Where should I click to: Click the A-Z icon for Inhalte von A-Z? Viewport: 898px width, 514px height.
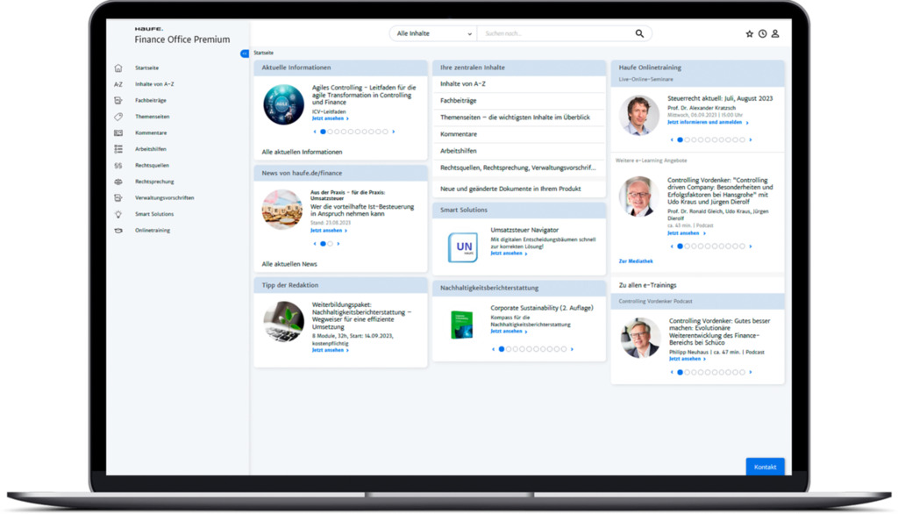click(x=118, y=84)
